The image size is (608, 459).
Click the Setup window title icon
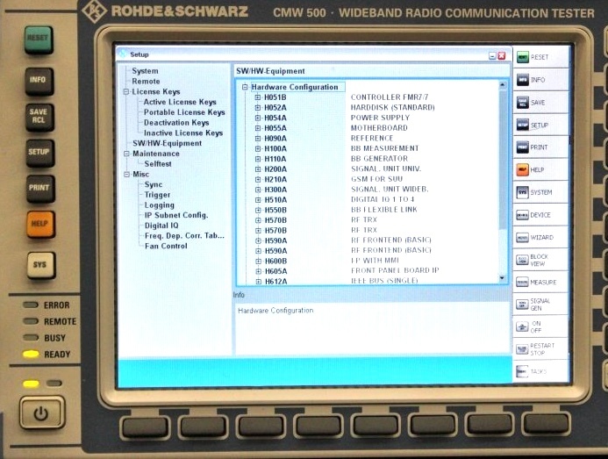123,54
